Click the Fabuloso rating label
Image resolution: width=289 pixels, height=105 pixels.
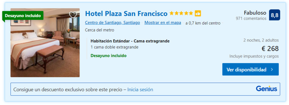[255, 13]
